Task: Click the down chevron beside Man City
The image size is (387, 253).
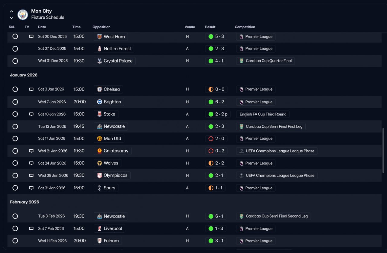Action: [11, 18]
